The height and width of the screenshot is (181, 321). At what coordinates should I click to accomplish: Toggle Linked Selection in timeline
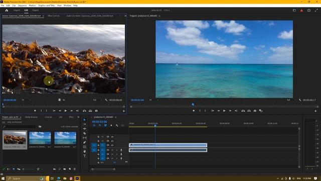pyautogui.click(x=105, y=125)
